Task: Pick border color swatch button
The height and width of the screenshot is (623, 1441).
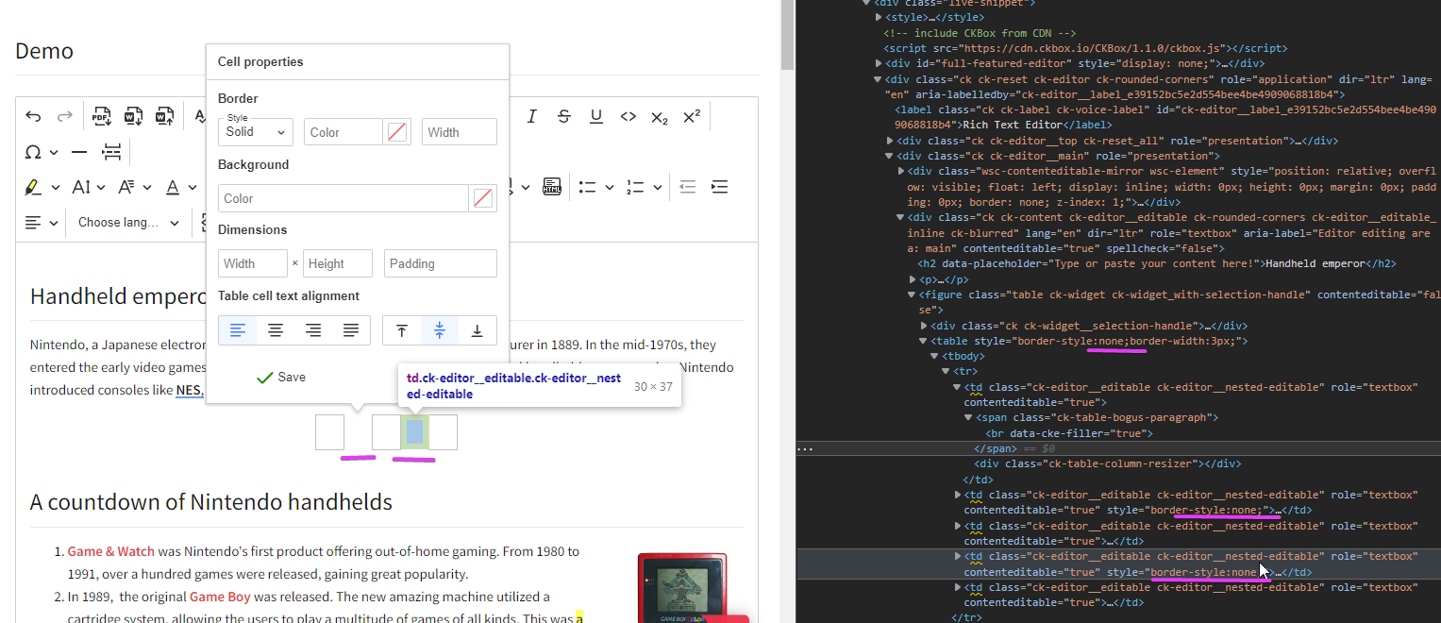Action: [x=397, y=132]
